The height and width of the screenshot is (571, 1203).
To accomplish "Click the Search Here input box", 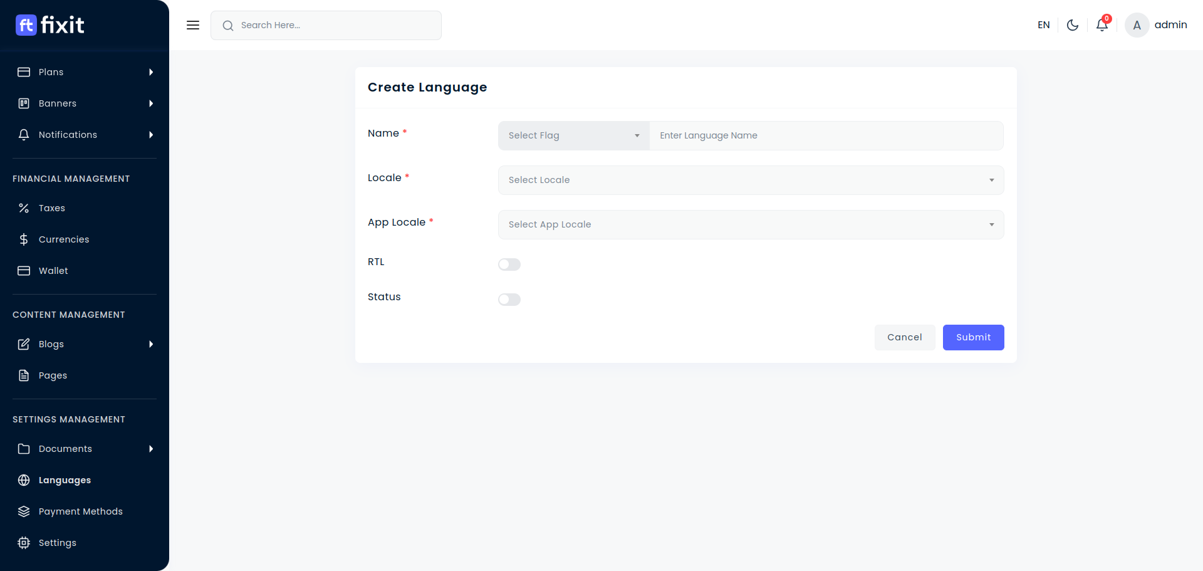I will click(x=326, y=25).
